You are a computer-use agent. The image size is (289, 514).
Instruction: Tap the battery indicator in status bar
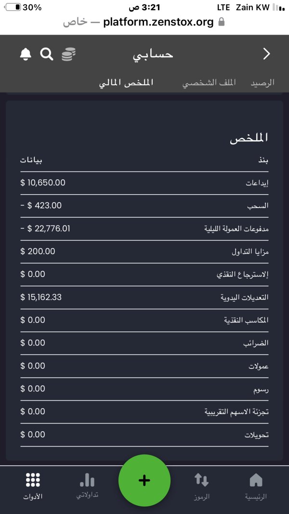click(x=13, y=7)
